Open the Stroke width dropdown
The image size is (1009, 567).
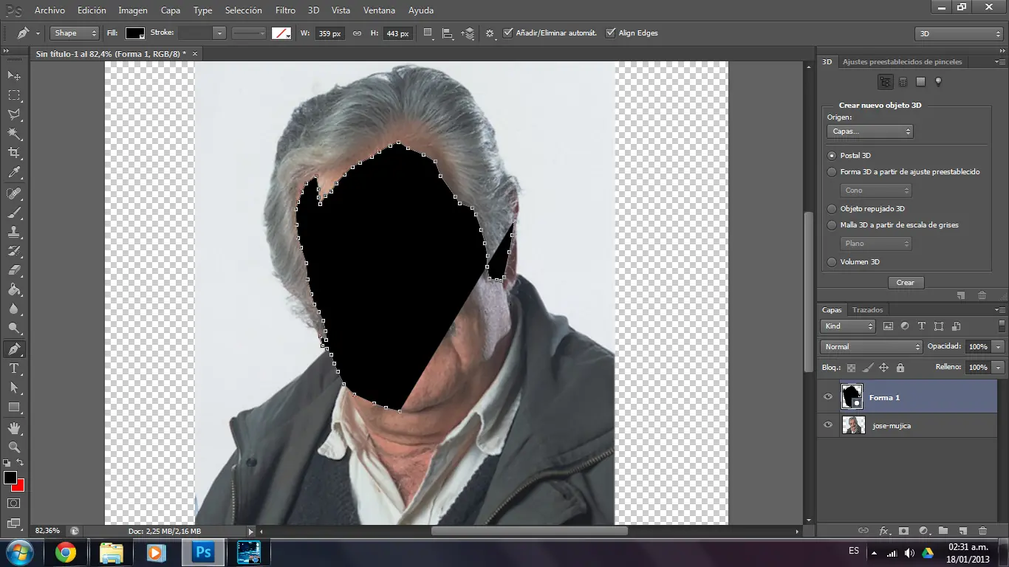click(x=219, y=33)
